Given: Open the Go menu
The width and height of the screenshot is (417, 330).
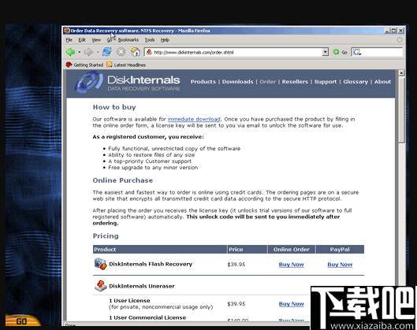Looking at the screenshot, I should point(110,40).
